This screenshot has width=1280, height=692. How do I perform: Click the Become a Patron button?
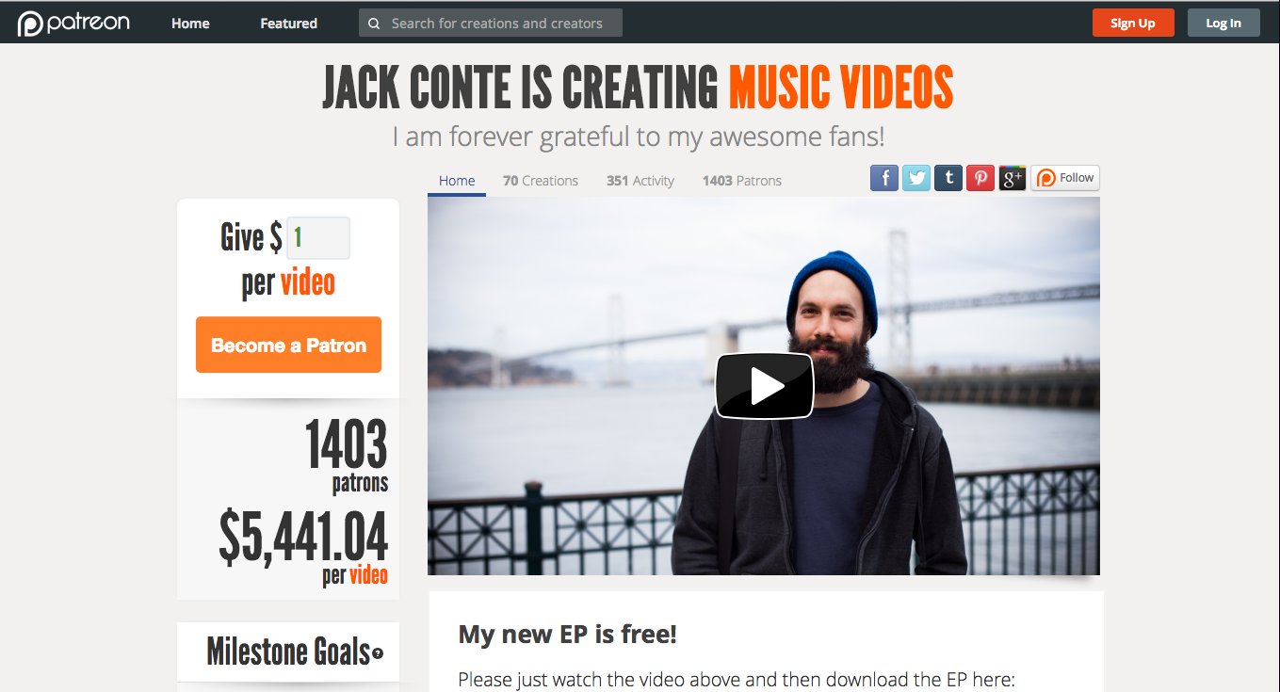click(x=288, y=345)
